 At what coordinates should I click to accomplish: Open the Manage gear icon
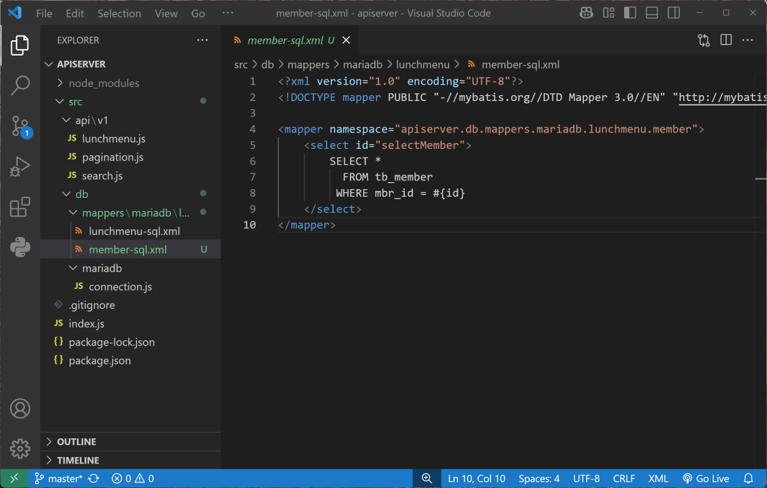click(19, 449)
